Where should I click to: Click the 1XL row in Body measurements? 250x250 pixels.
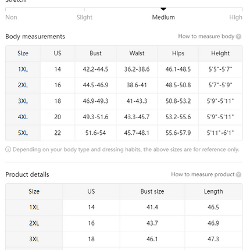(x=124, y=69)
